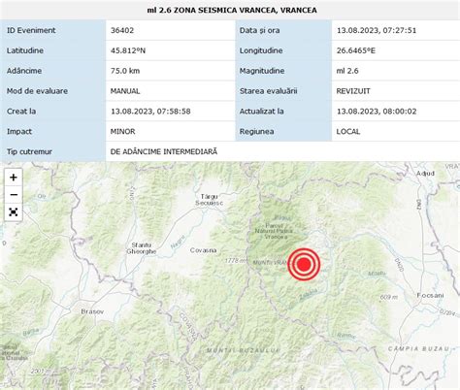Click the Adâncime label
The height and width of the screenshot is (390, 460).
[24, 71]
